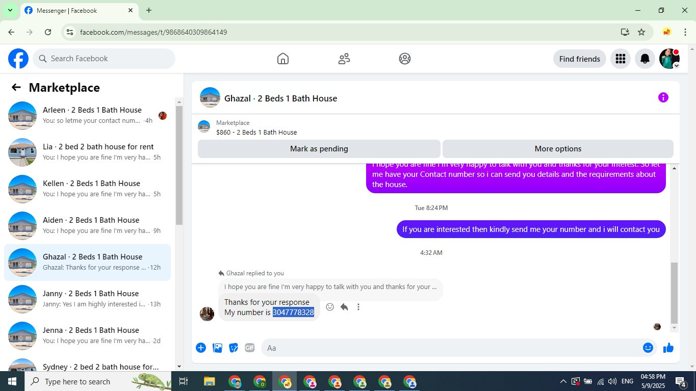The image size is (696, 391).
Task: Click the volume icon in tray
Action: pyautogui.click(x=612, y=381)
